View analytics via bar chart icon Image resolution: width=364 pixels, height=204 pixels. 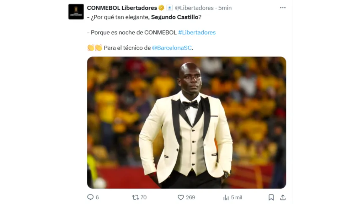(226, 197)
